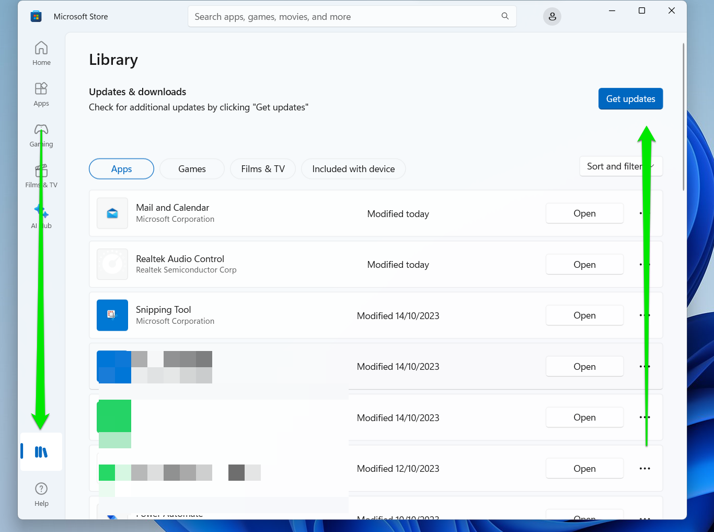
Task: Click Modified today on the Mail and Calendar row
Action: click(398, 214)
